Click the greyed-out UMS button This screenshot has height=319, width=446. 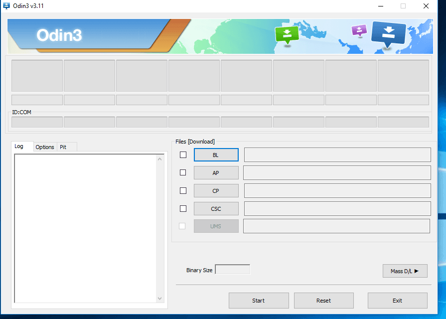[216, 226]
